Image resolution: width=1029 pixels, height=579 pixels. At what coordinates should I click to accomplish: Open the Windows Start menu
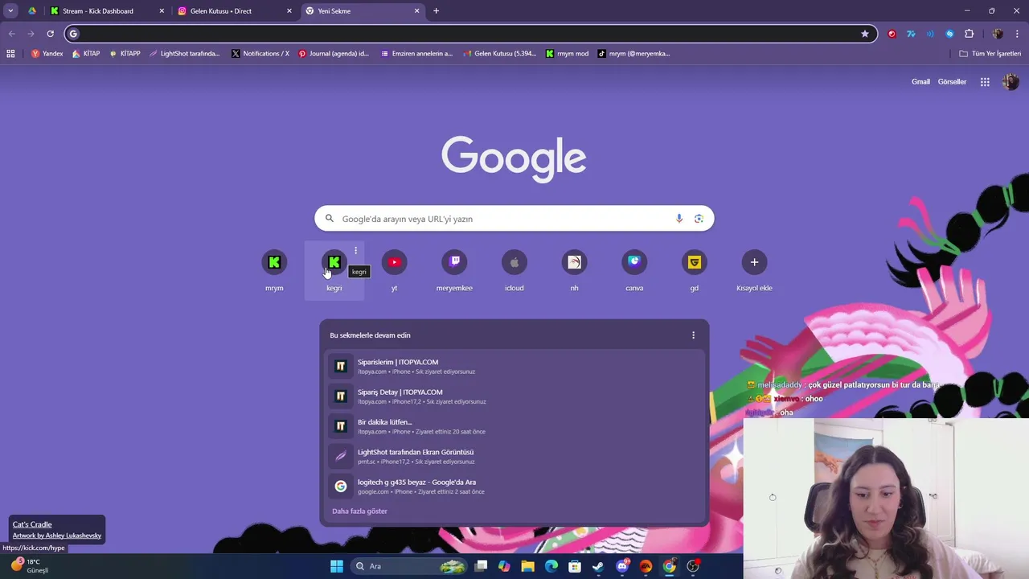[x=337, y=566]
